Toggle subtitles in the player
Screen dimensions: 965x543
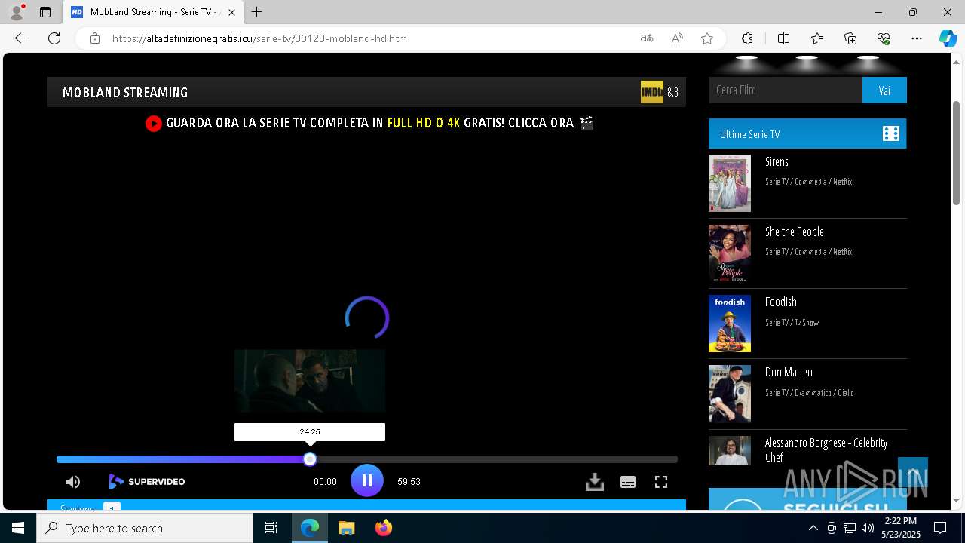click(x=628, y=482)
